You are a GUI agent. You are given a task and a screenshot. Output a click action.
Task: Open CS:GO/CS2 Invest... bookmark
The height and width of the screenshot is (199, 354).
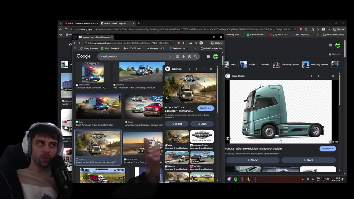pos(133,48)
